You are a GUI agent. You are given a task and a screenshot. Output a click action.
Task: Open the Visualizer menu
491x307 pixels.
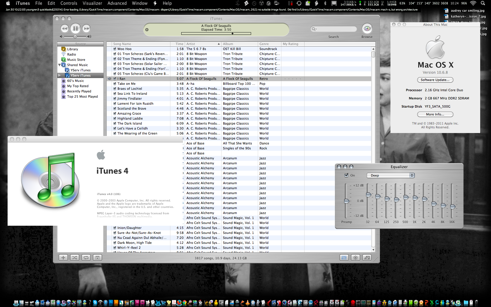(x=92, y=3)
